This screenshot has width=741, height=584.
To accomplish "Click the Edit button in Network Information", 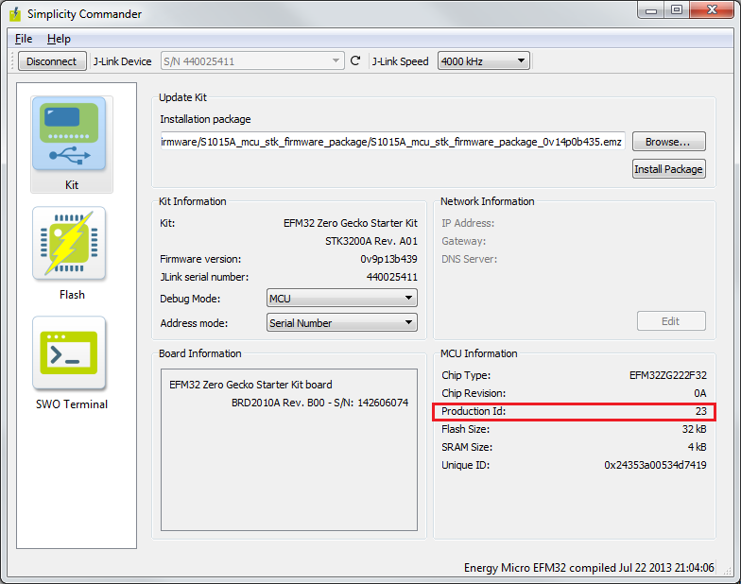I will click(670, 321).
